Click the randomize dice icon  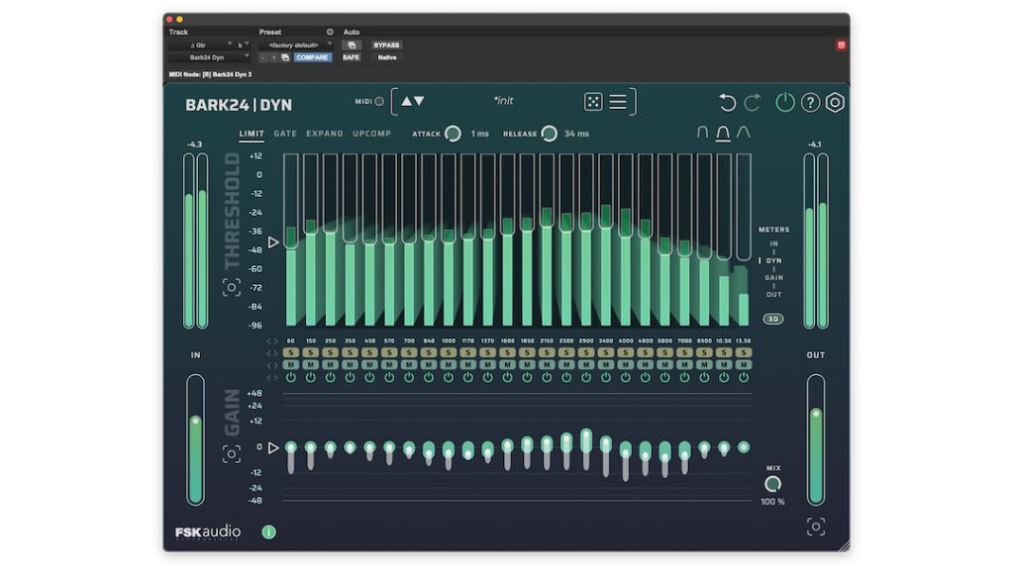593,102
